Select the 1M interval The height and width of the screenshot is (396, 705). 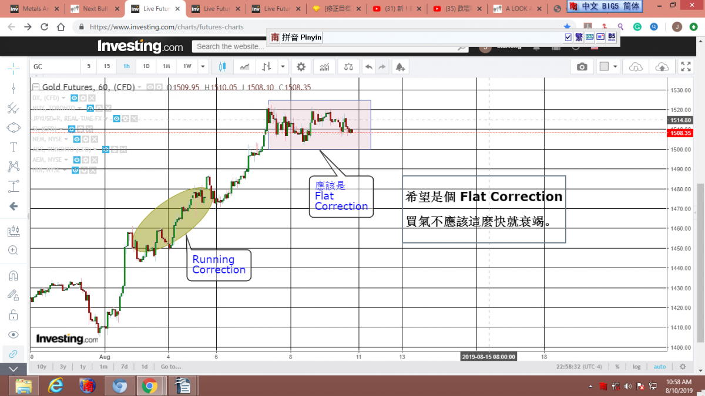[166, 66]
